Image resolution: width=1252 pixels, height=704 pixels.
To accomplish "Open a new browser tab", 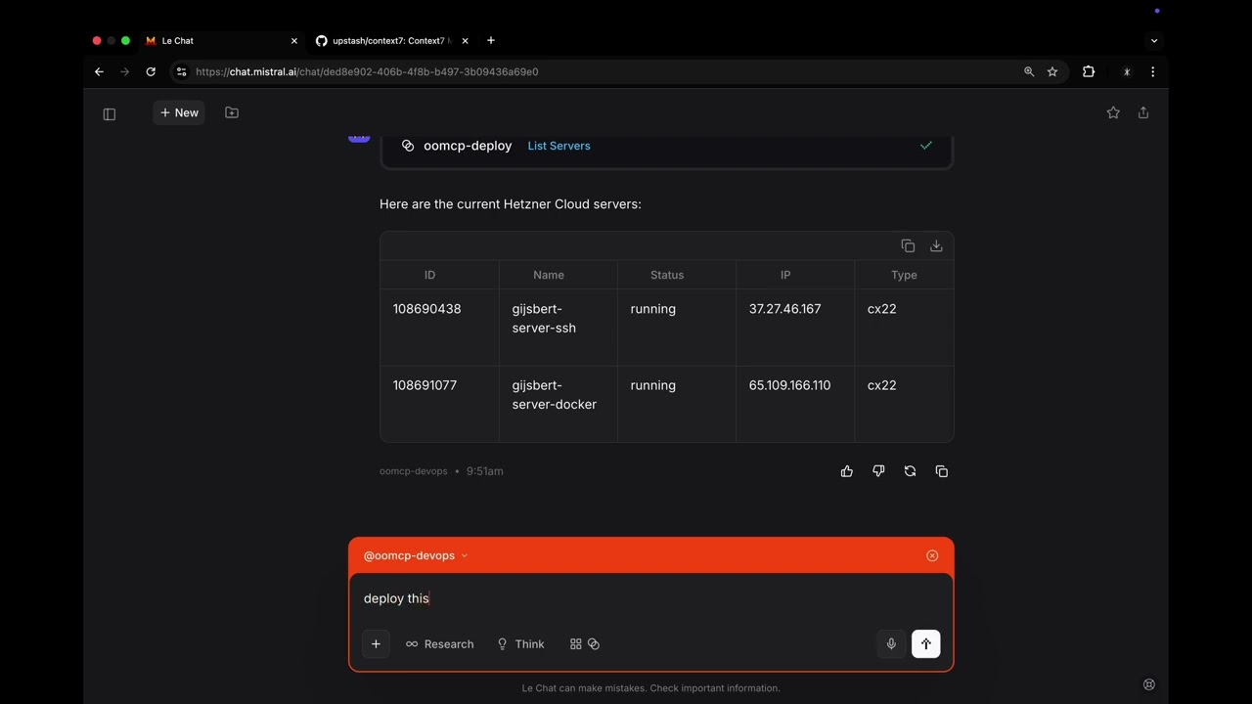I will [491, 41].
